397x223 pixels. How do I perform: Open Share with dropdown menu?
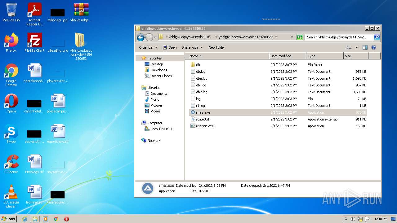192,47
